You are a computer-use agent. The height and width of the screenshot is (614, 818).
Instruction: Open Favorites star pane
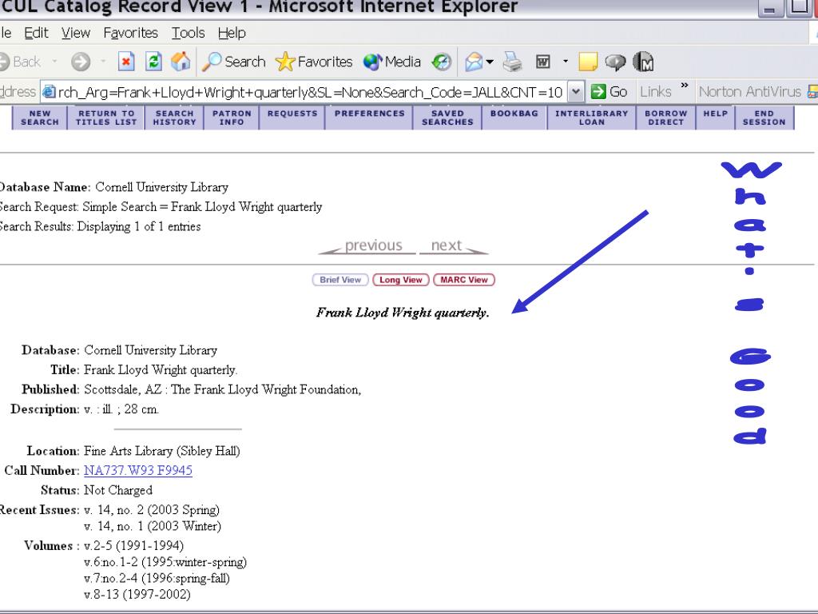click(285, 62)
